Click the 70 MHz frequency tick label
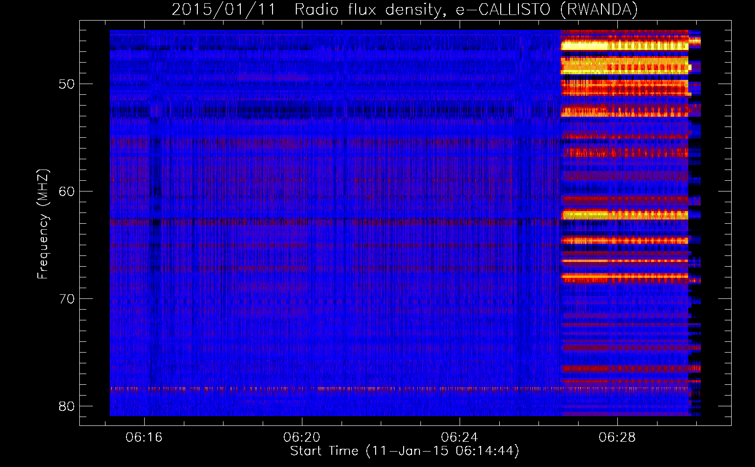Viewport: 755px width, 467px height. coord(67,299)
